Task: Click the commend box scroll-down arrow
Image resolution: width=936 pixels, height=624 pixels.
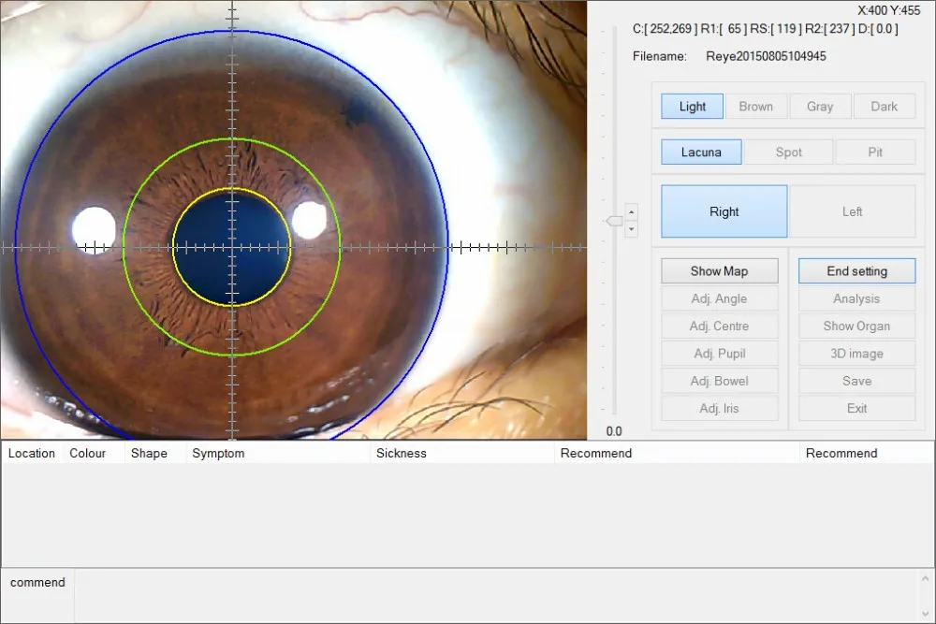Action: 926,614
